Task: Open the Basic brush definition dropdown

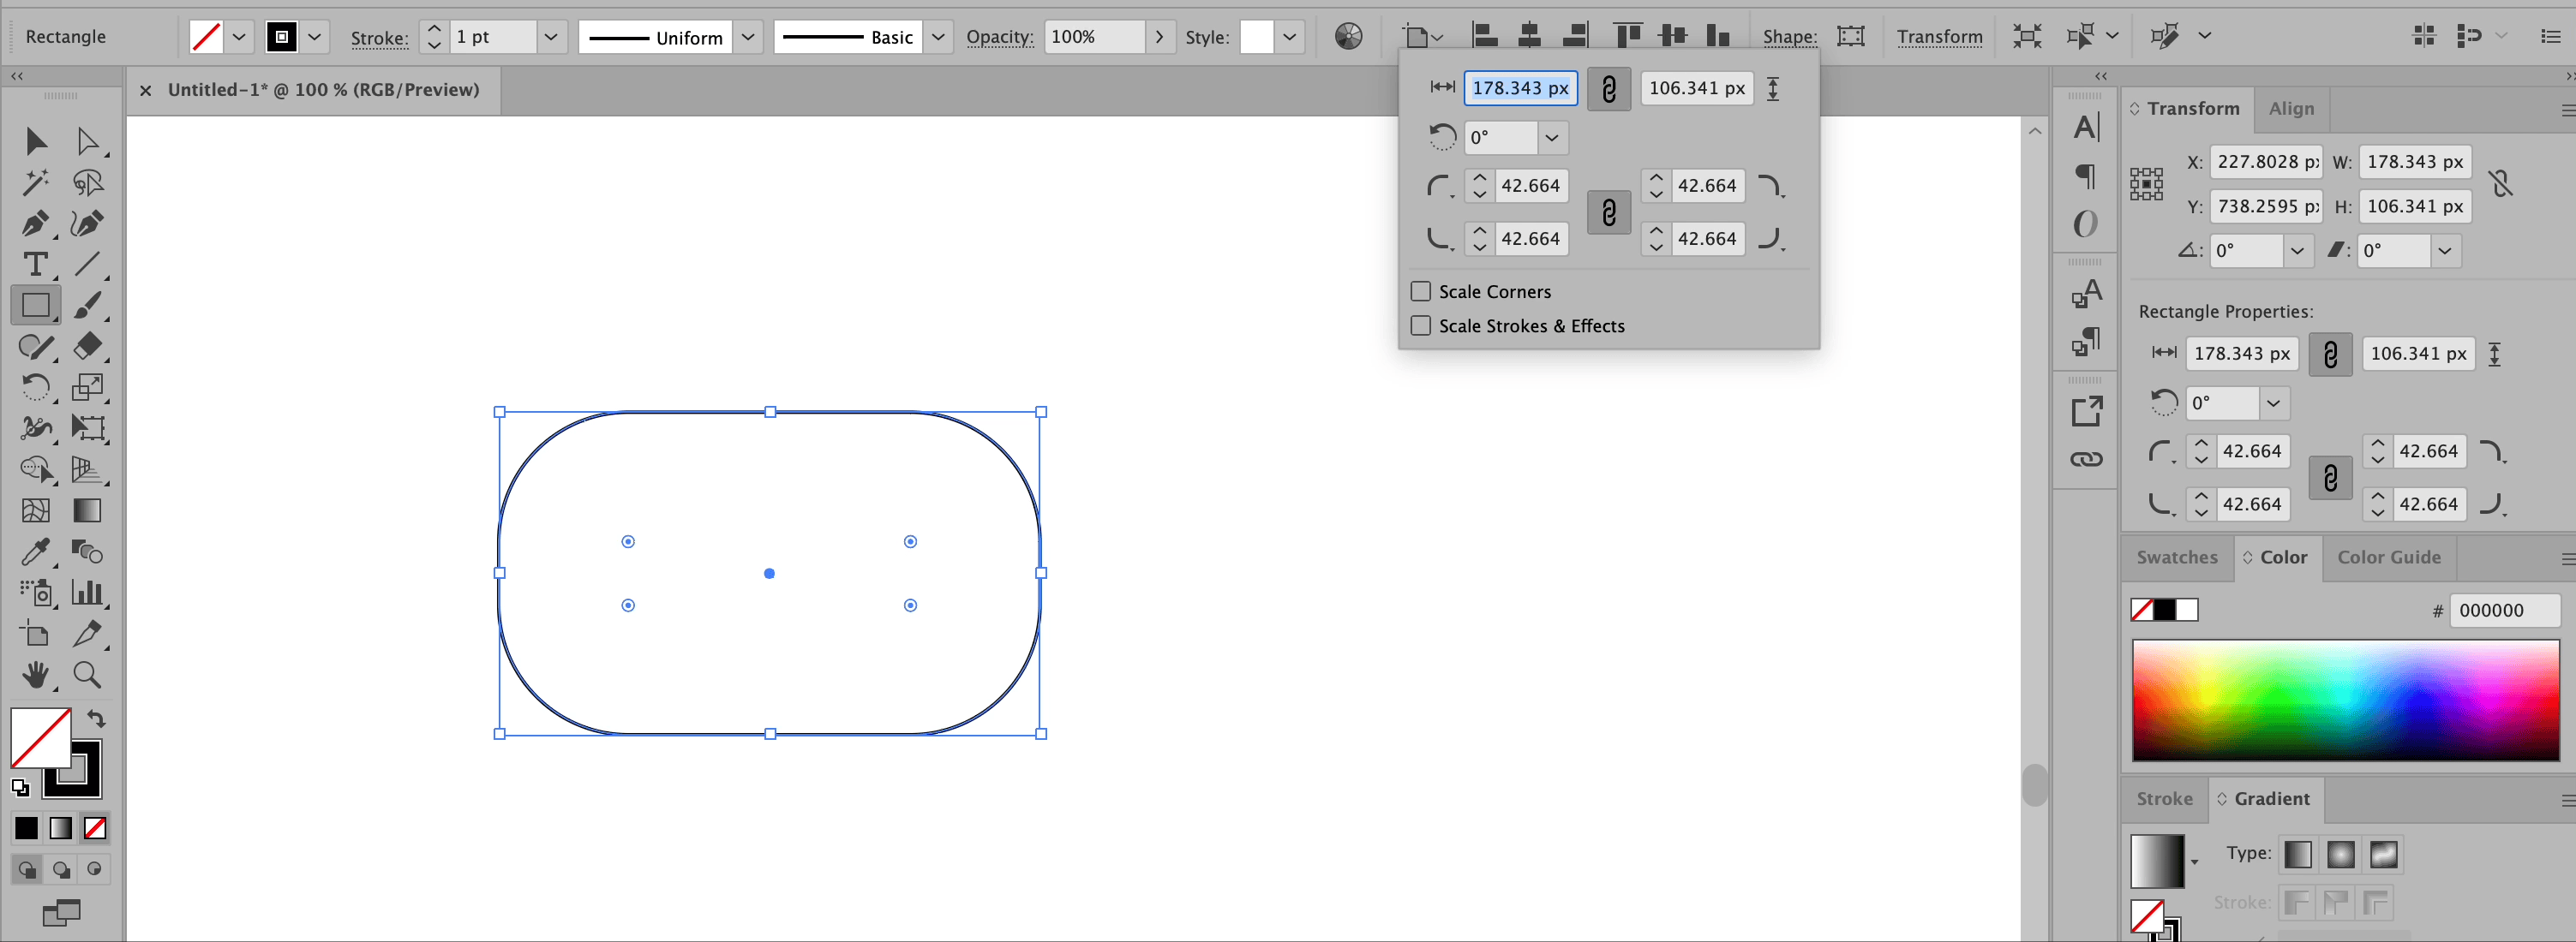Action: pyautogui.click(x=937, y=37)
